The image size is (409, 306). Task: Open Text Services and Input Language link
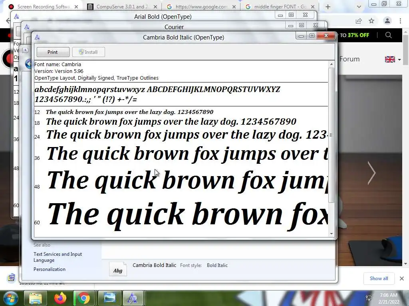tap(58, 257)
